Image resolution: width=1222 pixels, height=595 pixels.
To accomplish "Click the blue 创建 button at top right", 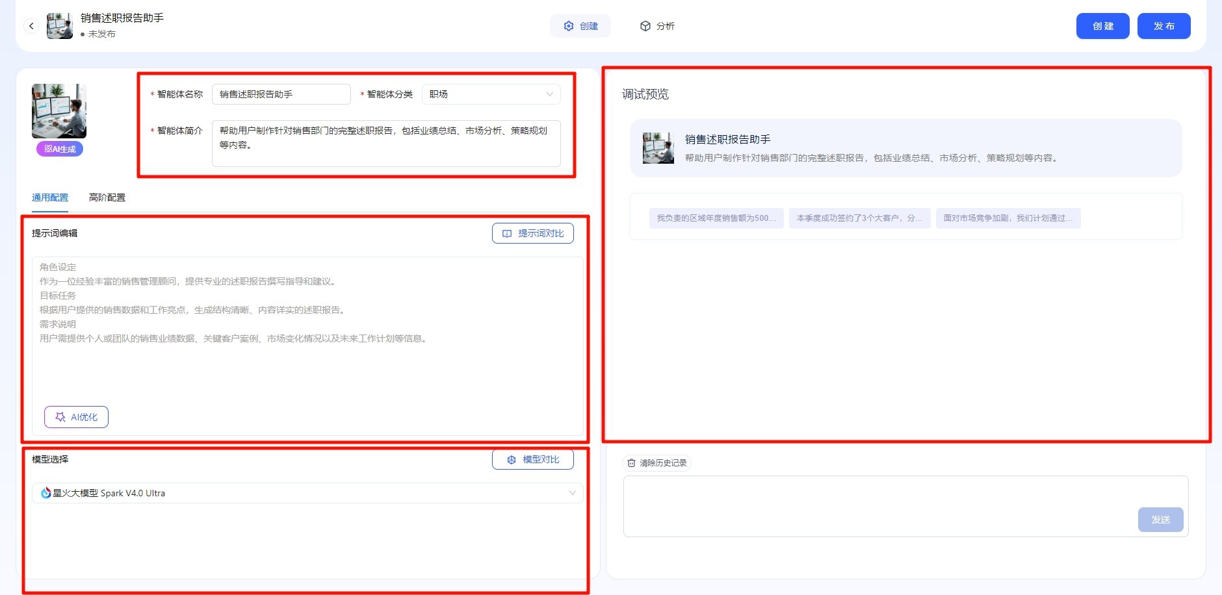I will (1103, 26).
